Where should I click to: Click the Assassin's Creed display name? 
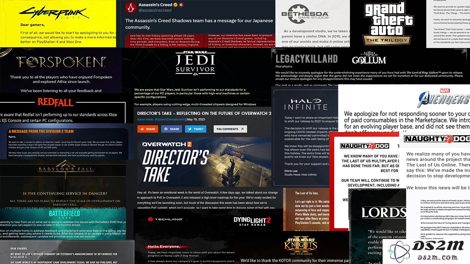pos(155,5)
